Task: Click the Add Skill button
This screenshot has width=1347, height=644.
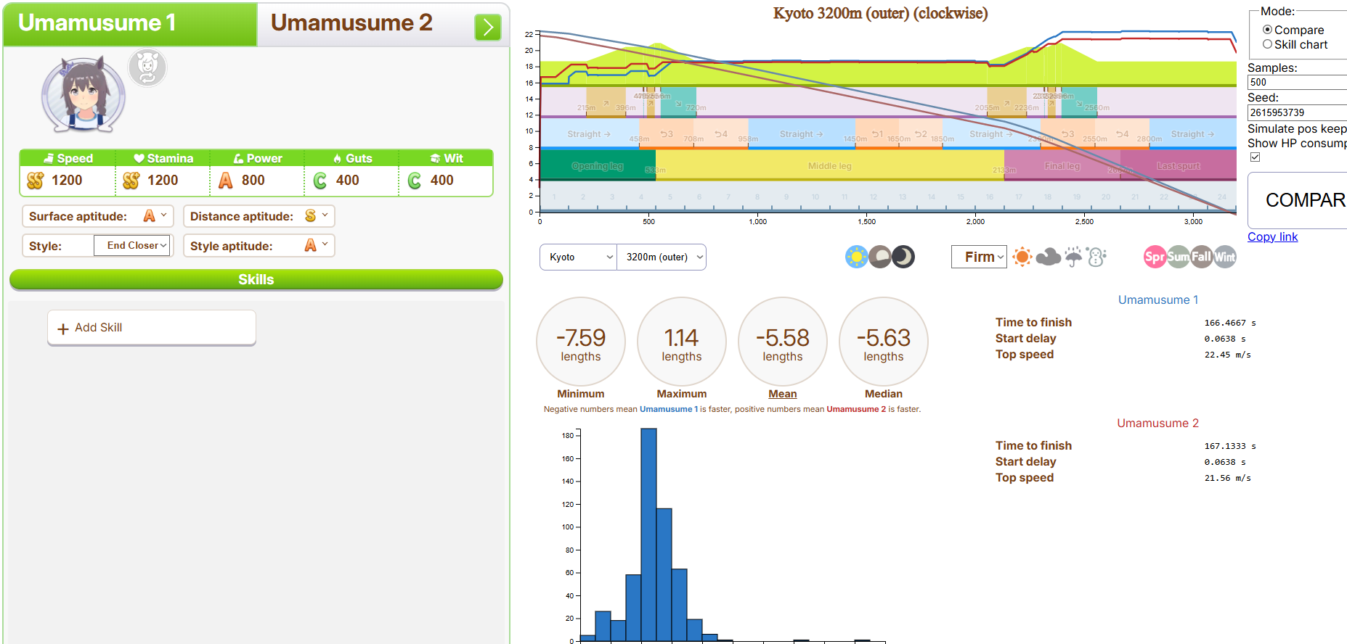Action: [152, 328]
